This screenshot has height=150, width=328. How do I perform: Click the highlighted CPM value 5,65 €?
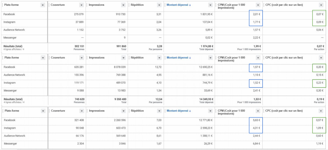(257, 120)
